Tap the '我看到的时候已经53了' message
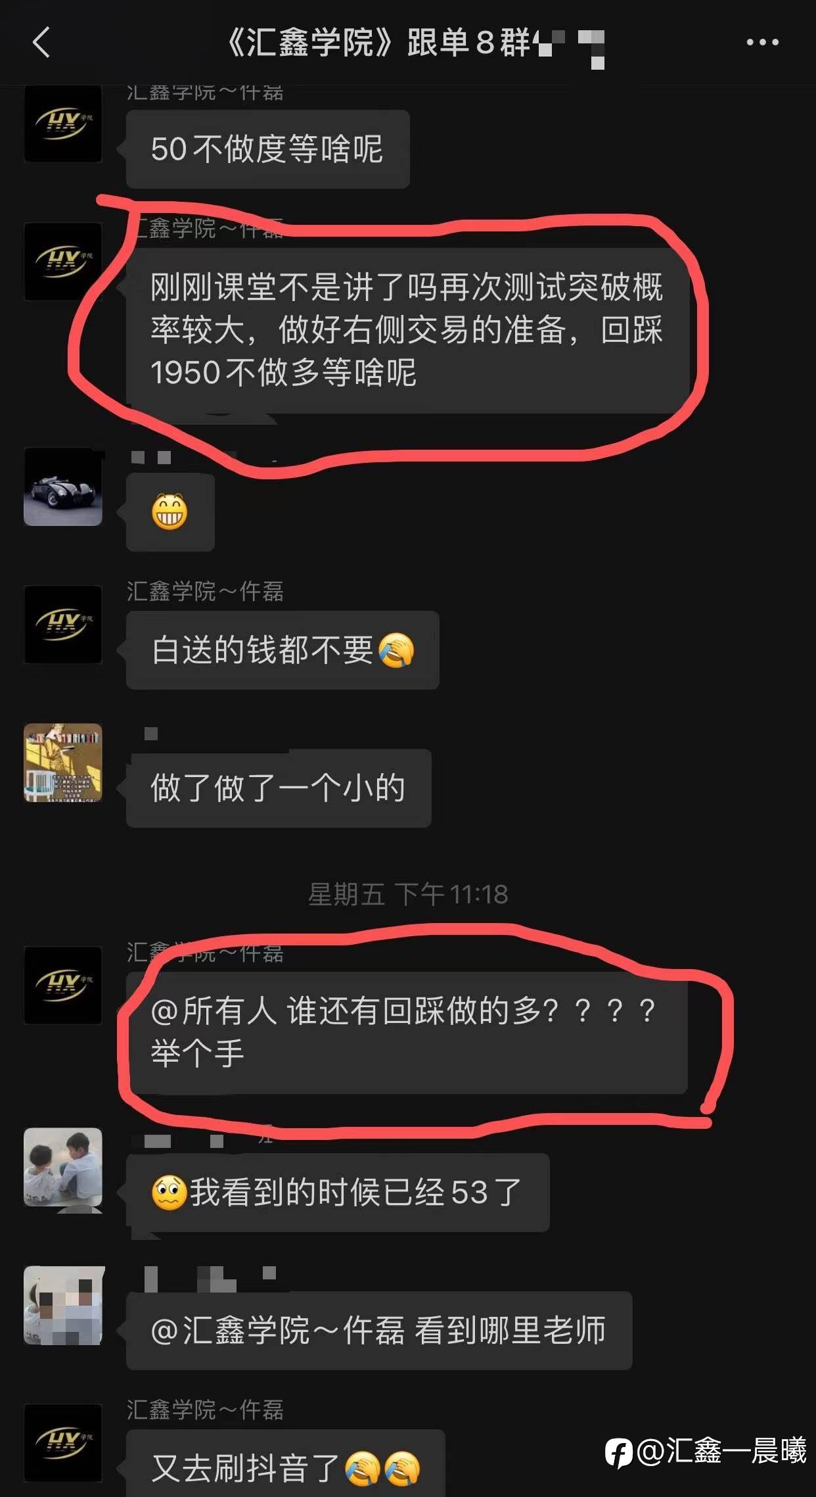Image resolution: width=816 pixels, height=1497 pixels. click(338, 1193)
